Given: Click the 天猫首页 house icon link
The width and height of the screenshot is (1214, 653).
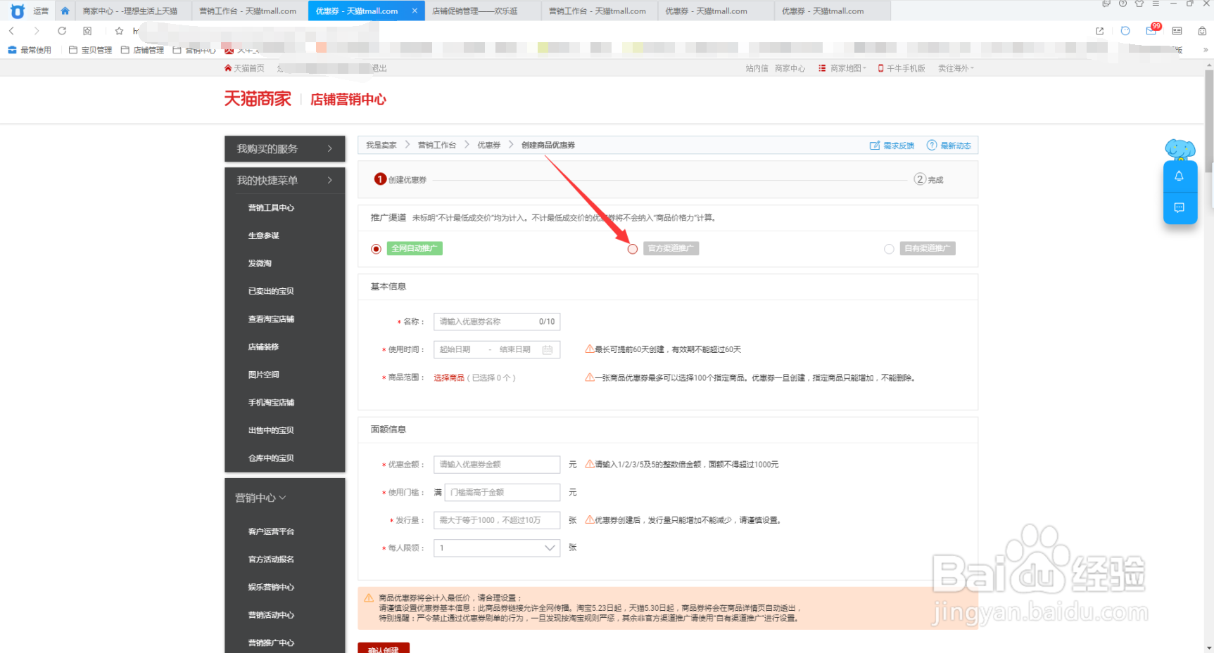Looking at the screenshot, I should [228, 68].
